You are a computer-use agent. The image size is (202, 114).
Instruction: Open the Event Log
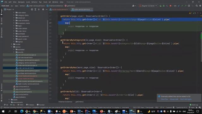(194, 105)
